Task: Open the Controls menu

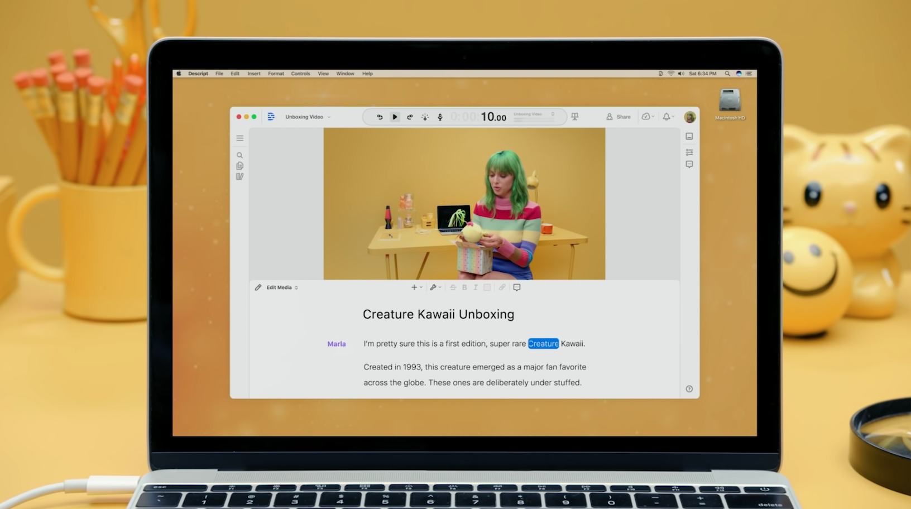Action: (300, 74)
